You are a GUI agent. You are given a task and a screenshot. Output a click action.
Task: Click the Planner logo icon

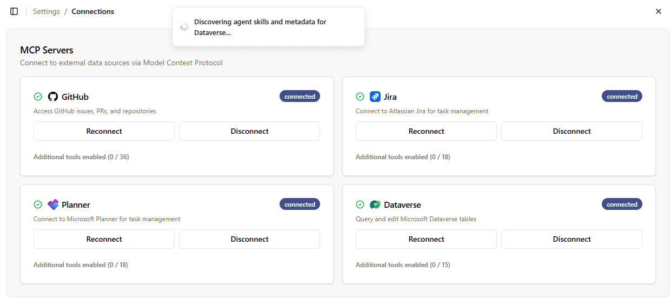52,204
